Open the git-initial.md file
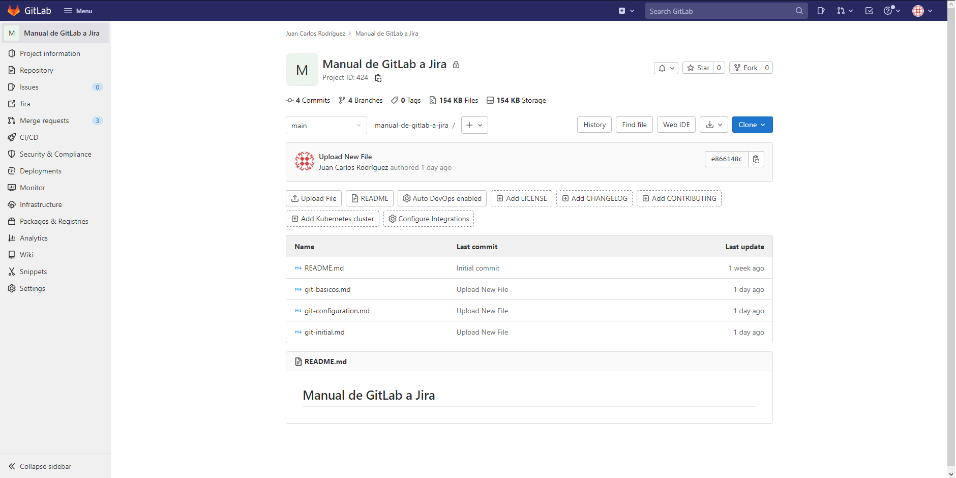This screenshot has width=956, height=478. [x=324, y=332]
